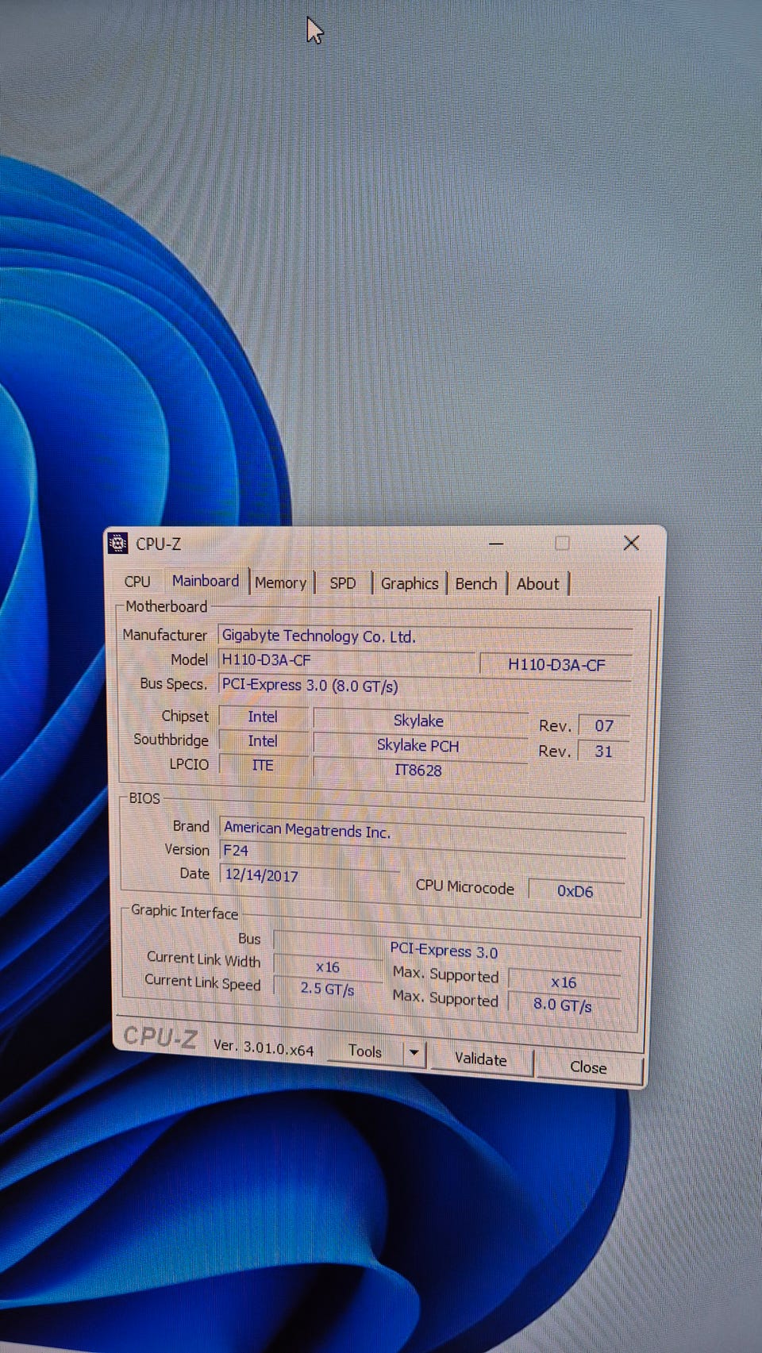Viewport: 762px width, 1353px height.
Task: Switch to the CPU tab
Action: click(137, 582)
